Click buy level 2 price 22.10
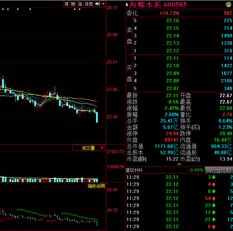 (x=173, y=65)
